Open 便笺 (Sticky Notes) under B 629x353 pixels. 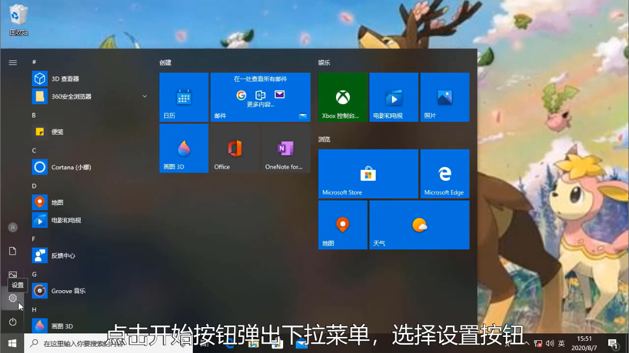point(58,132)
